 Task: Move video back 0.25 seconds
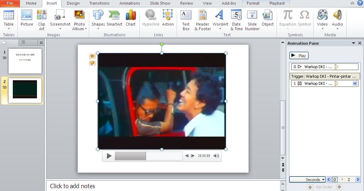tap(187, 156)
